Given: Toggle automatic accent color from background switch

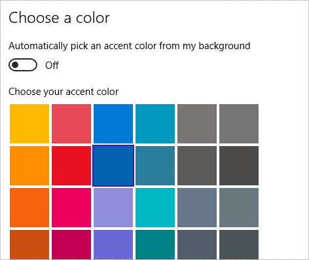Looking at the screenshot, I should point(23,65).
